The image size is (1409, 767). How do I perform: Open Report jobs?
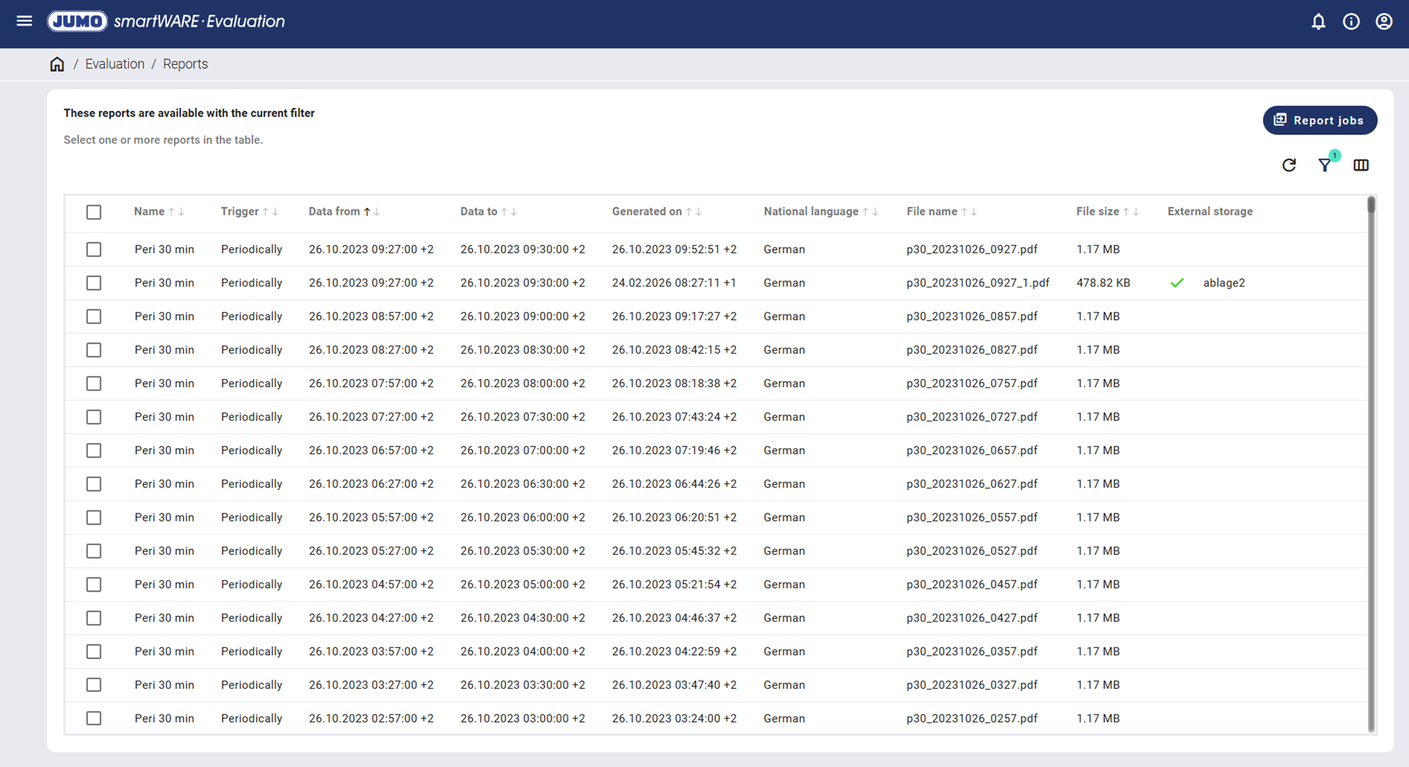[1320, 120]
